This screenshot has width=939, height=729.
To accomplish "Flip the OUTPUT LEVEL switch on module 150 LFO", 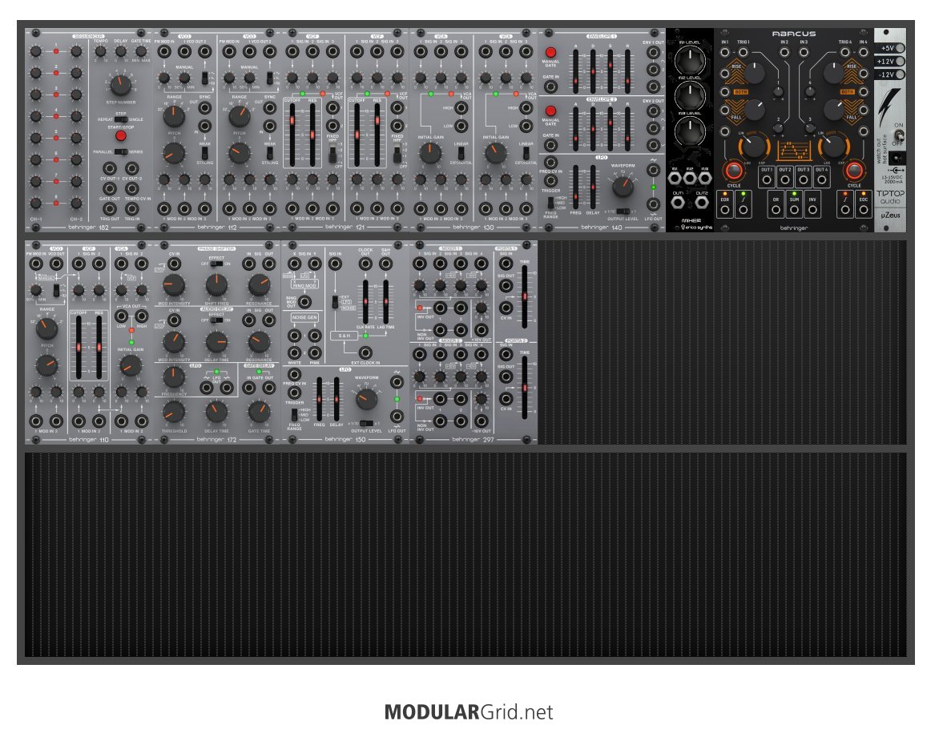I will click(366, 424).
